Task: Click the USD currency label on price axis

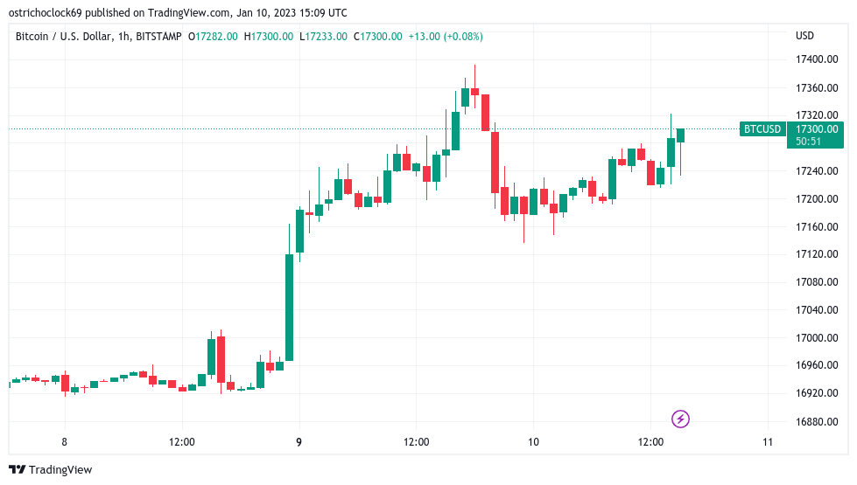Action: [x=804, y=36]
